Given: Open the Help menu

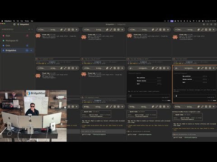Looking at the screenshot, I should pos(32,21).
